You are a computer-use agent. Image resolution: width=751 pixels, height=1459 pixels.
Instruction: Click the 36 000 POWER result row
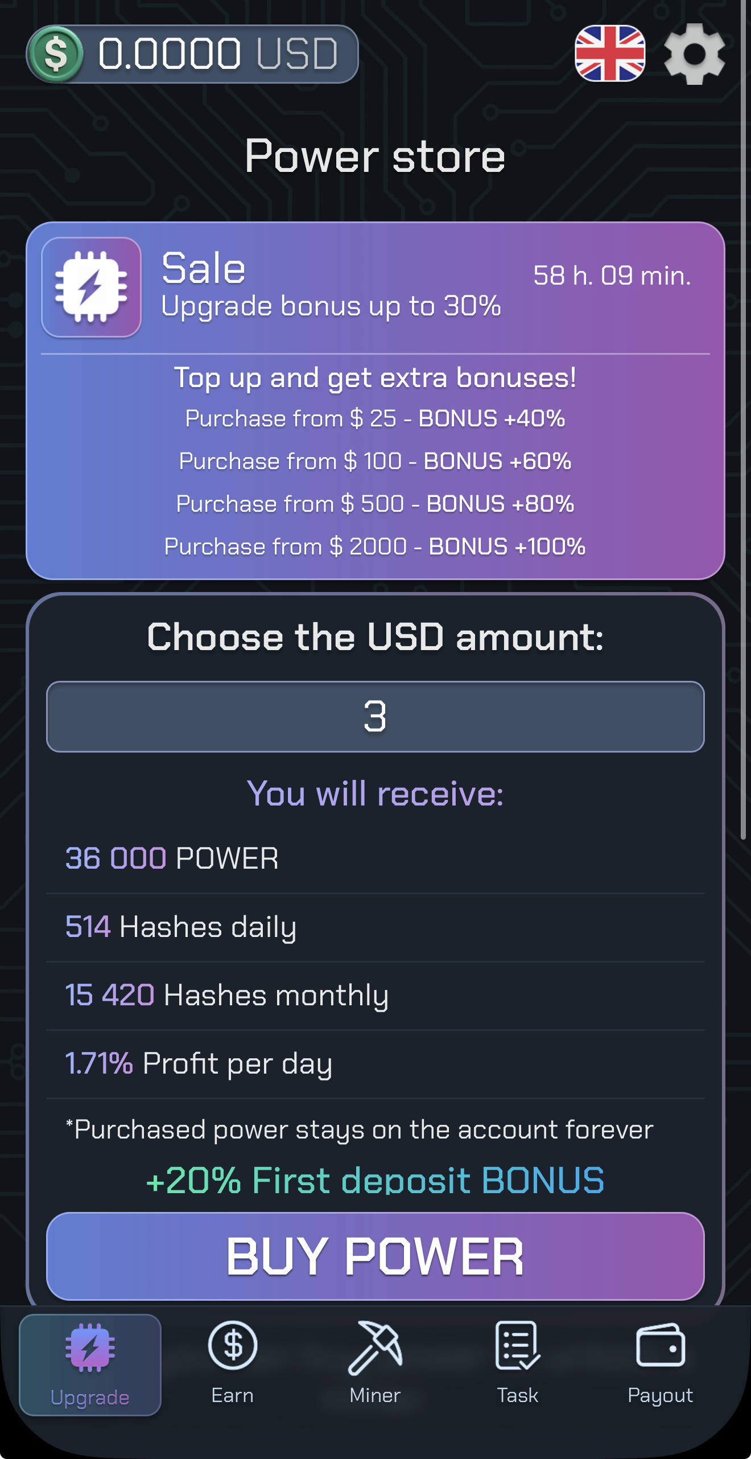tap(171, 860)
